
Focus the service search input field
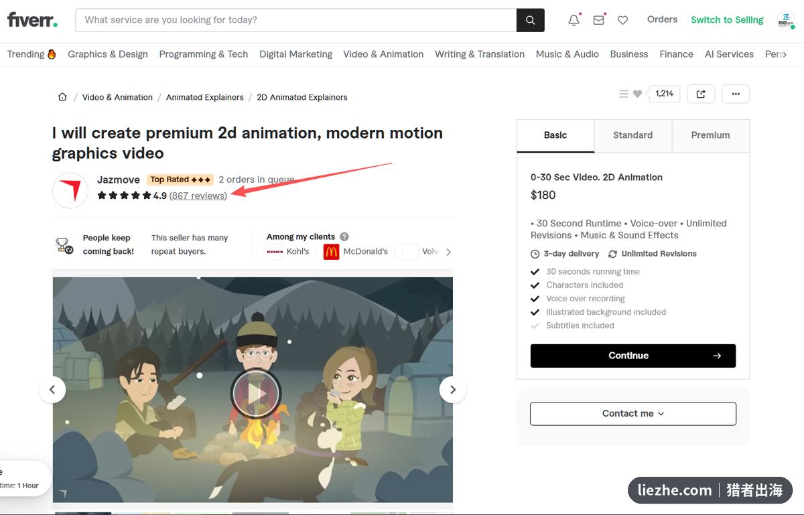tap(296, 20)
